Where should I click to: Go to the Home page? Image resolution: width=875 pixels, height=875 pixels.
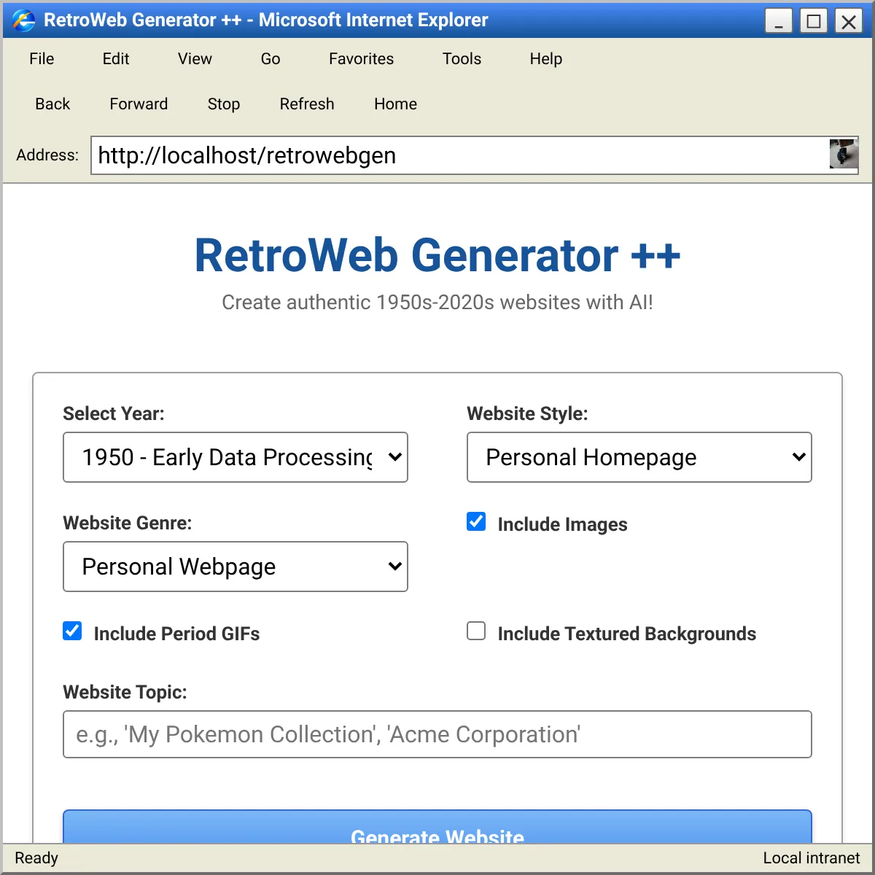[x=395, y=104]
